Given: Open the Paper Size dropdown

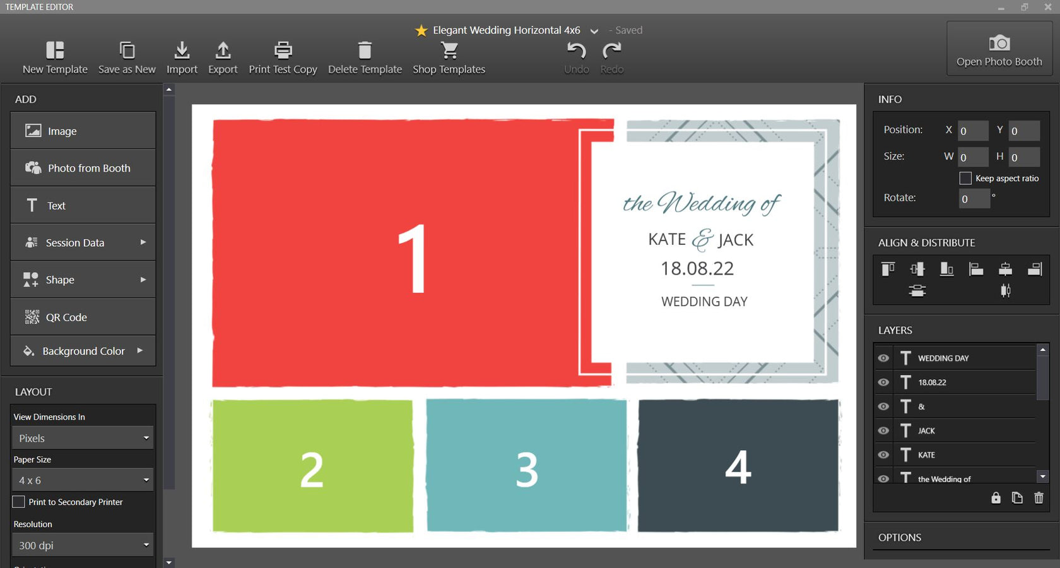Looking at the screenshot, I should pos(82,480).
